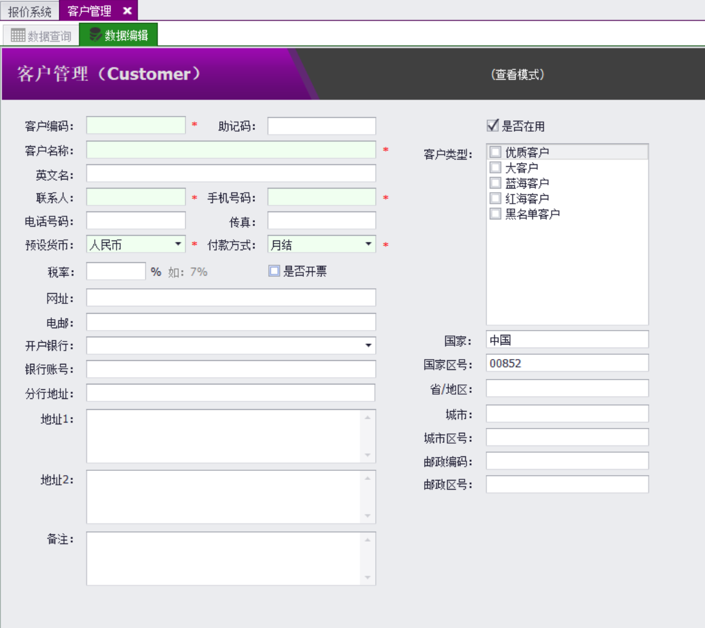Open the 付款方式 payment dropdown

[369, 244]
